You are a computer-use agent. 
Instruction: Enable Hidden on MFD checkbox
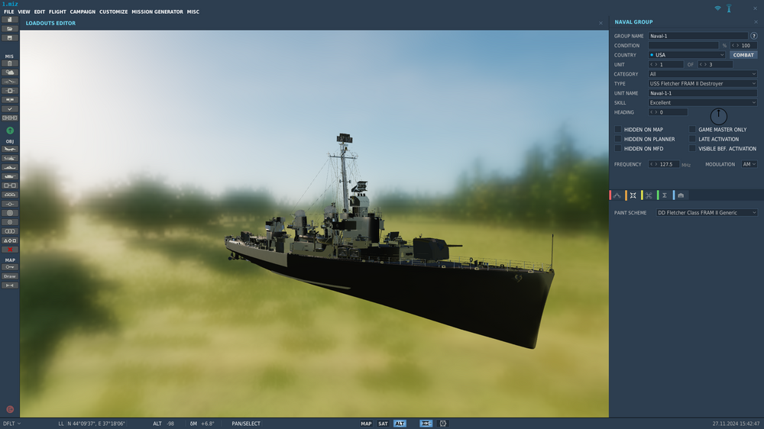618,149
